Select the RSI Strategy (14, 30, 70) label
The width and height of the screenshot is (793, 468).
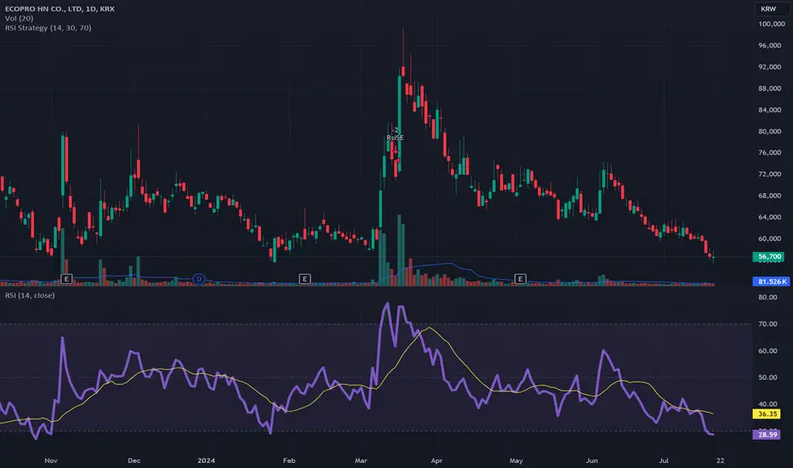coord(48,28)
